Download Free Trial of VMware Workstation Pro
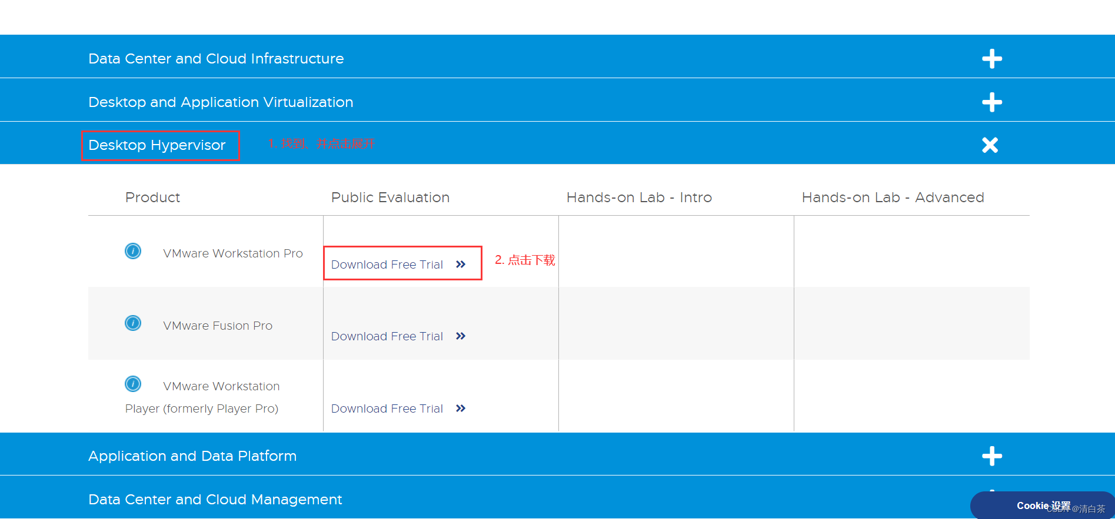1115x519 pixels. tap(387, 264)
